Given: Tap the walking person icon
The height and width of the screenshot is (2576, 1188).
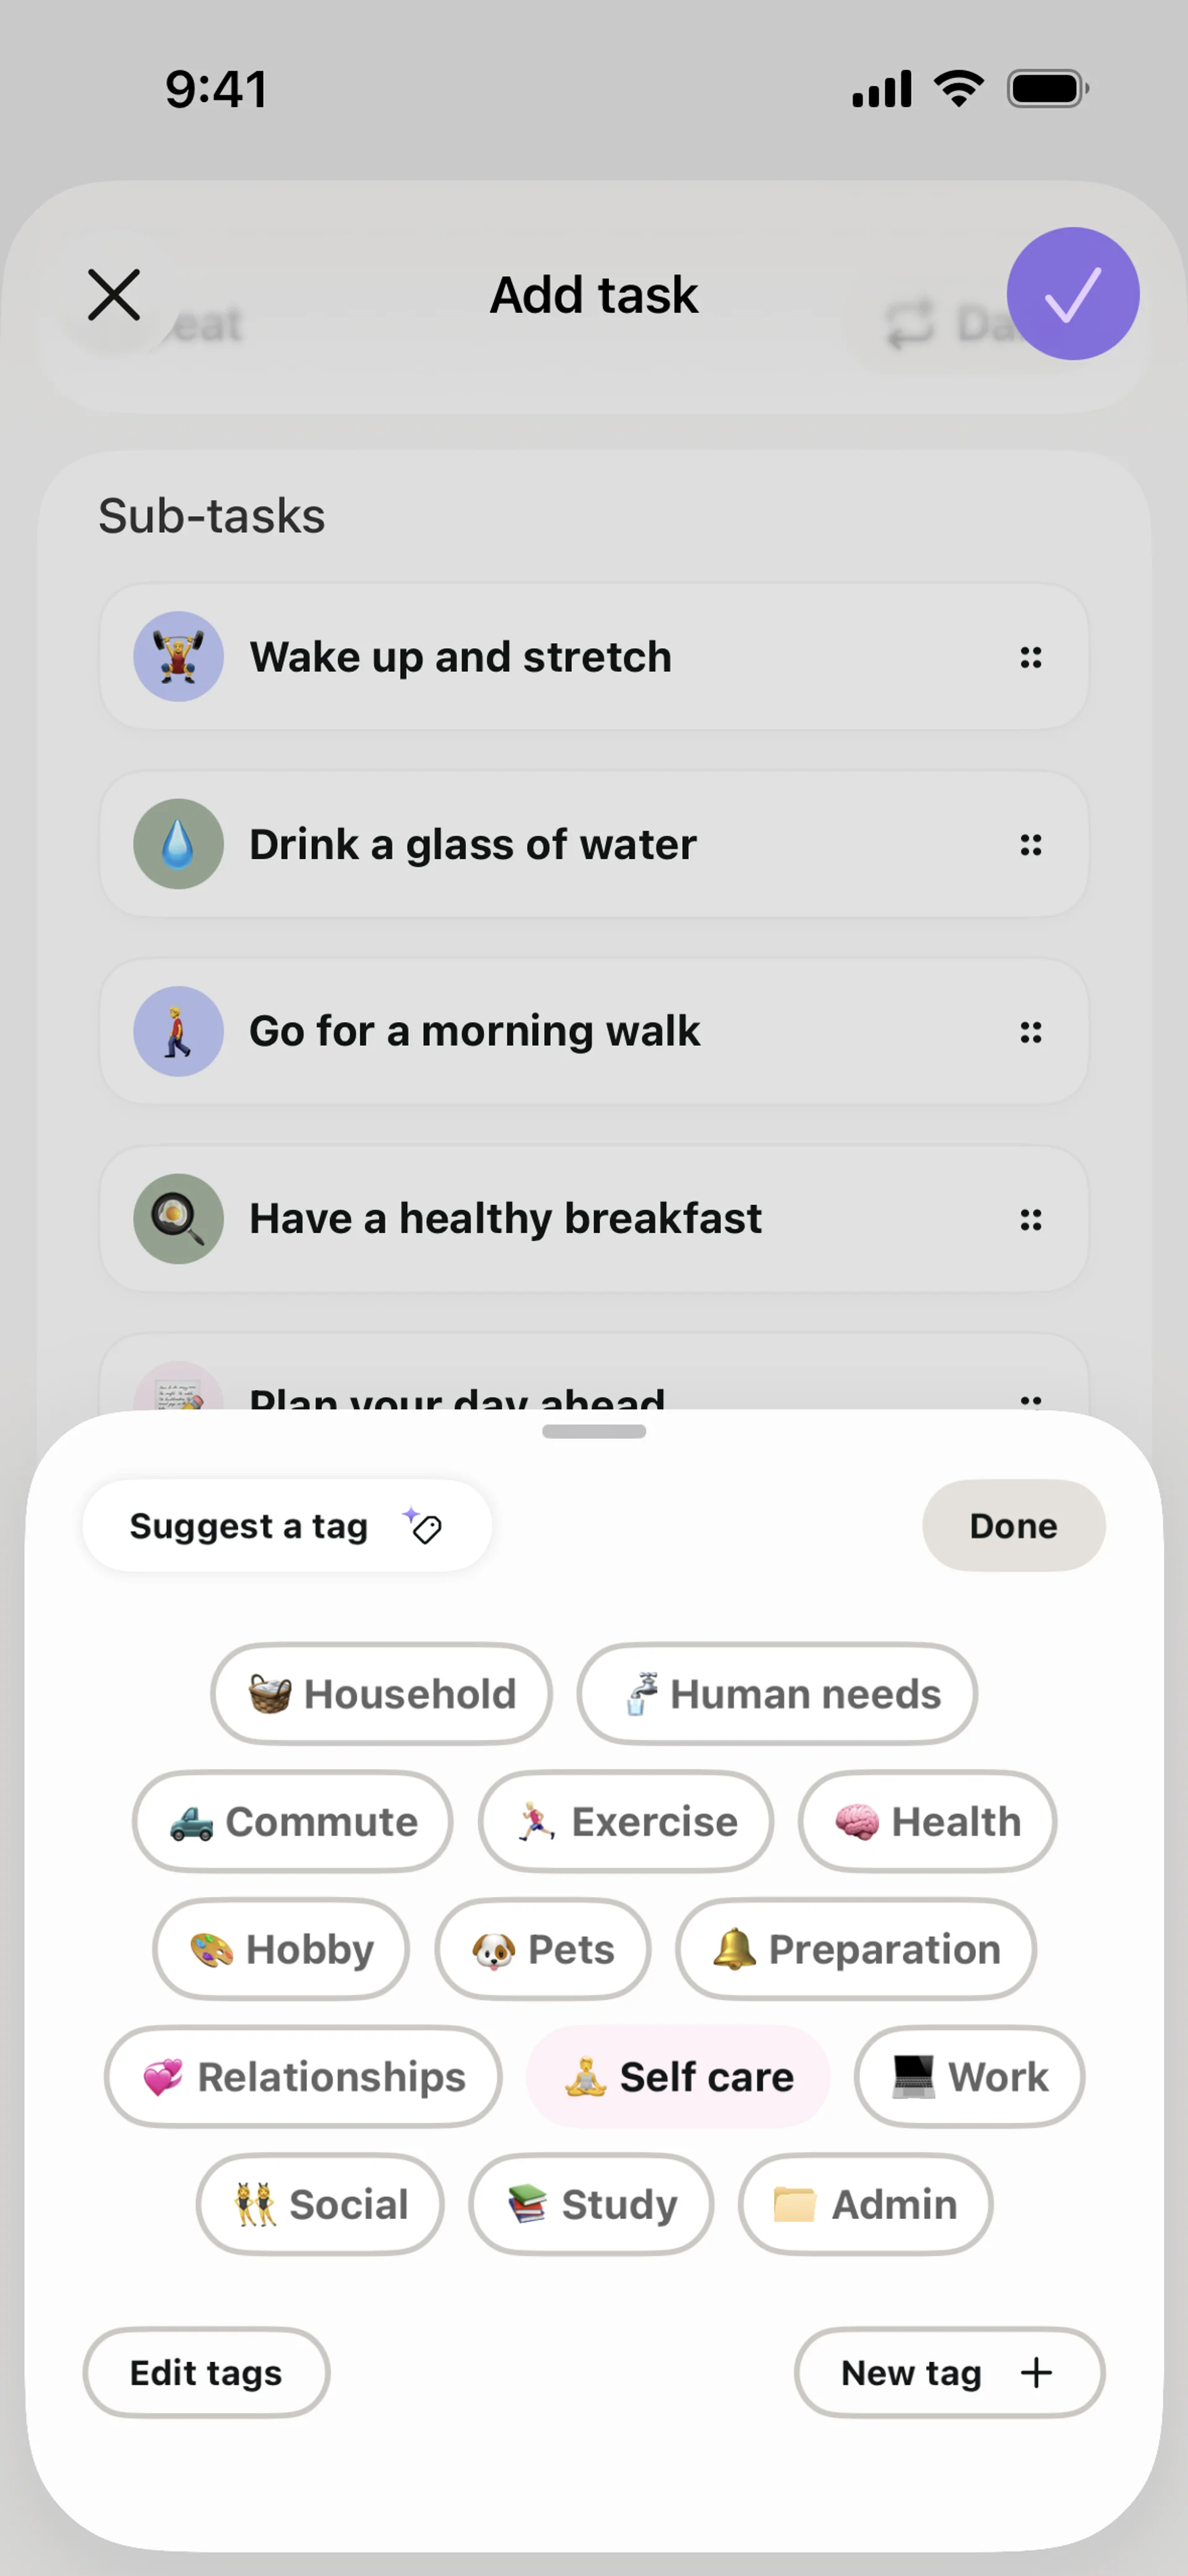Looking at the screenshot, I should (178, 1031).
